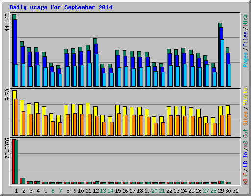Click day 24 on the x-axis
Screen dimensions: 251x196
point(184,191)
